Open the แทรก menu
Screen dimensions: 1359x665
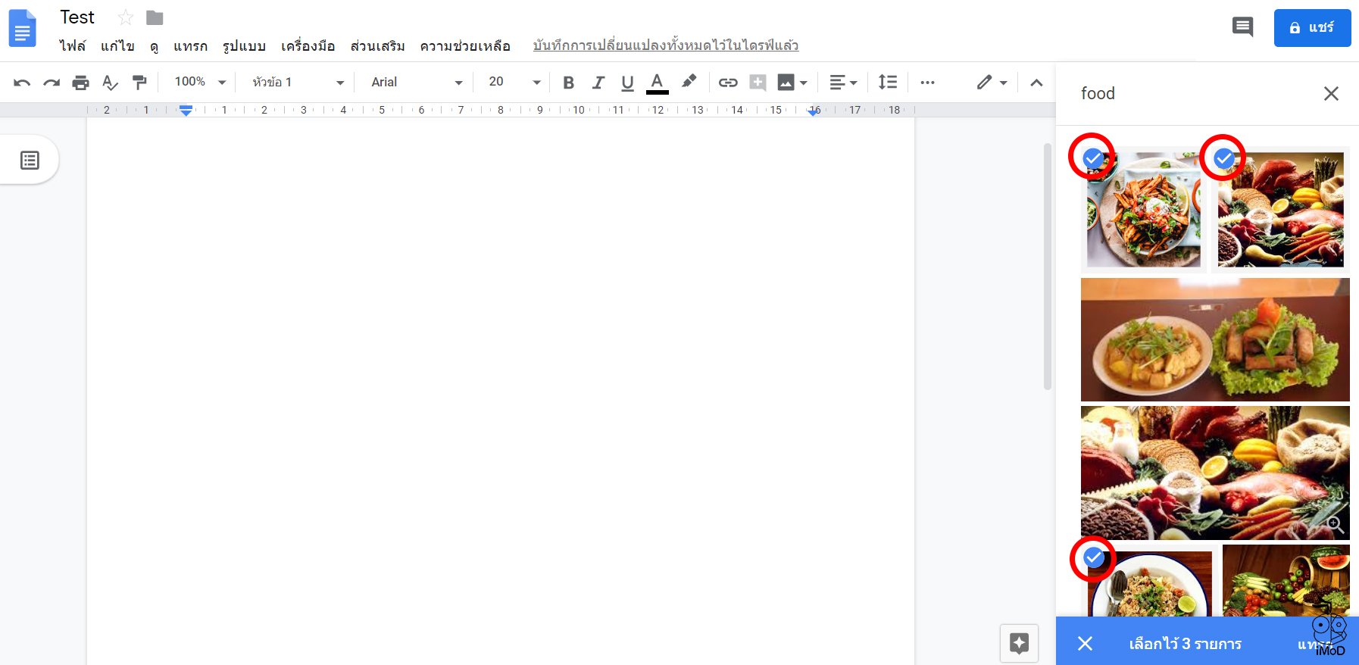tap(190, 46)
